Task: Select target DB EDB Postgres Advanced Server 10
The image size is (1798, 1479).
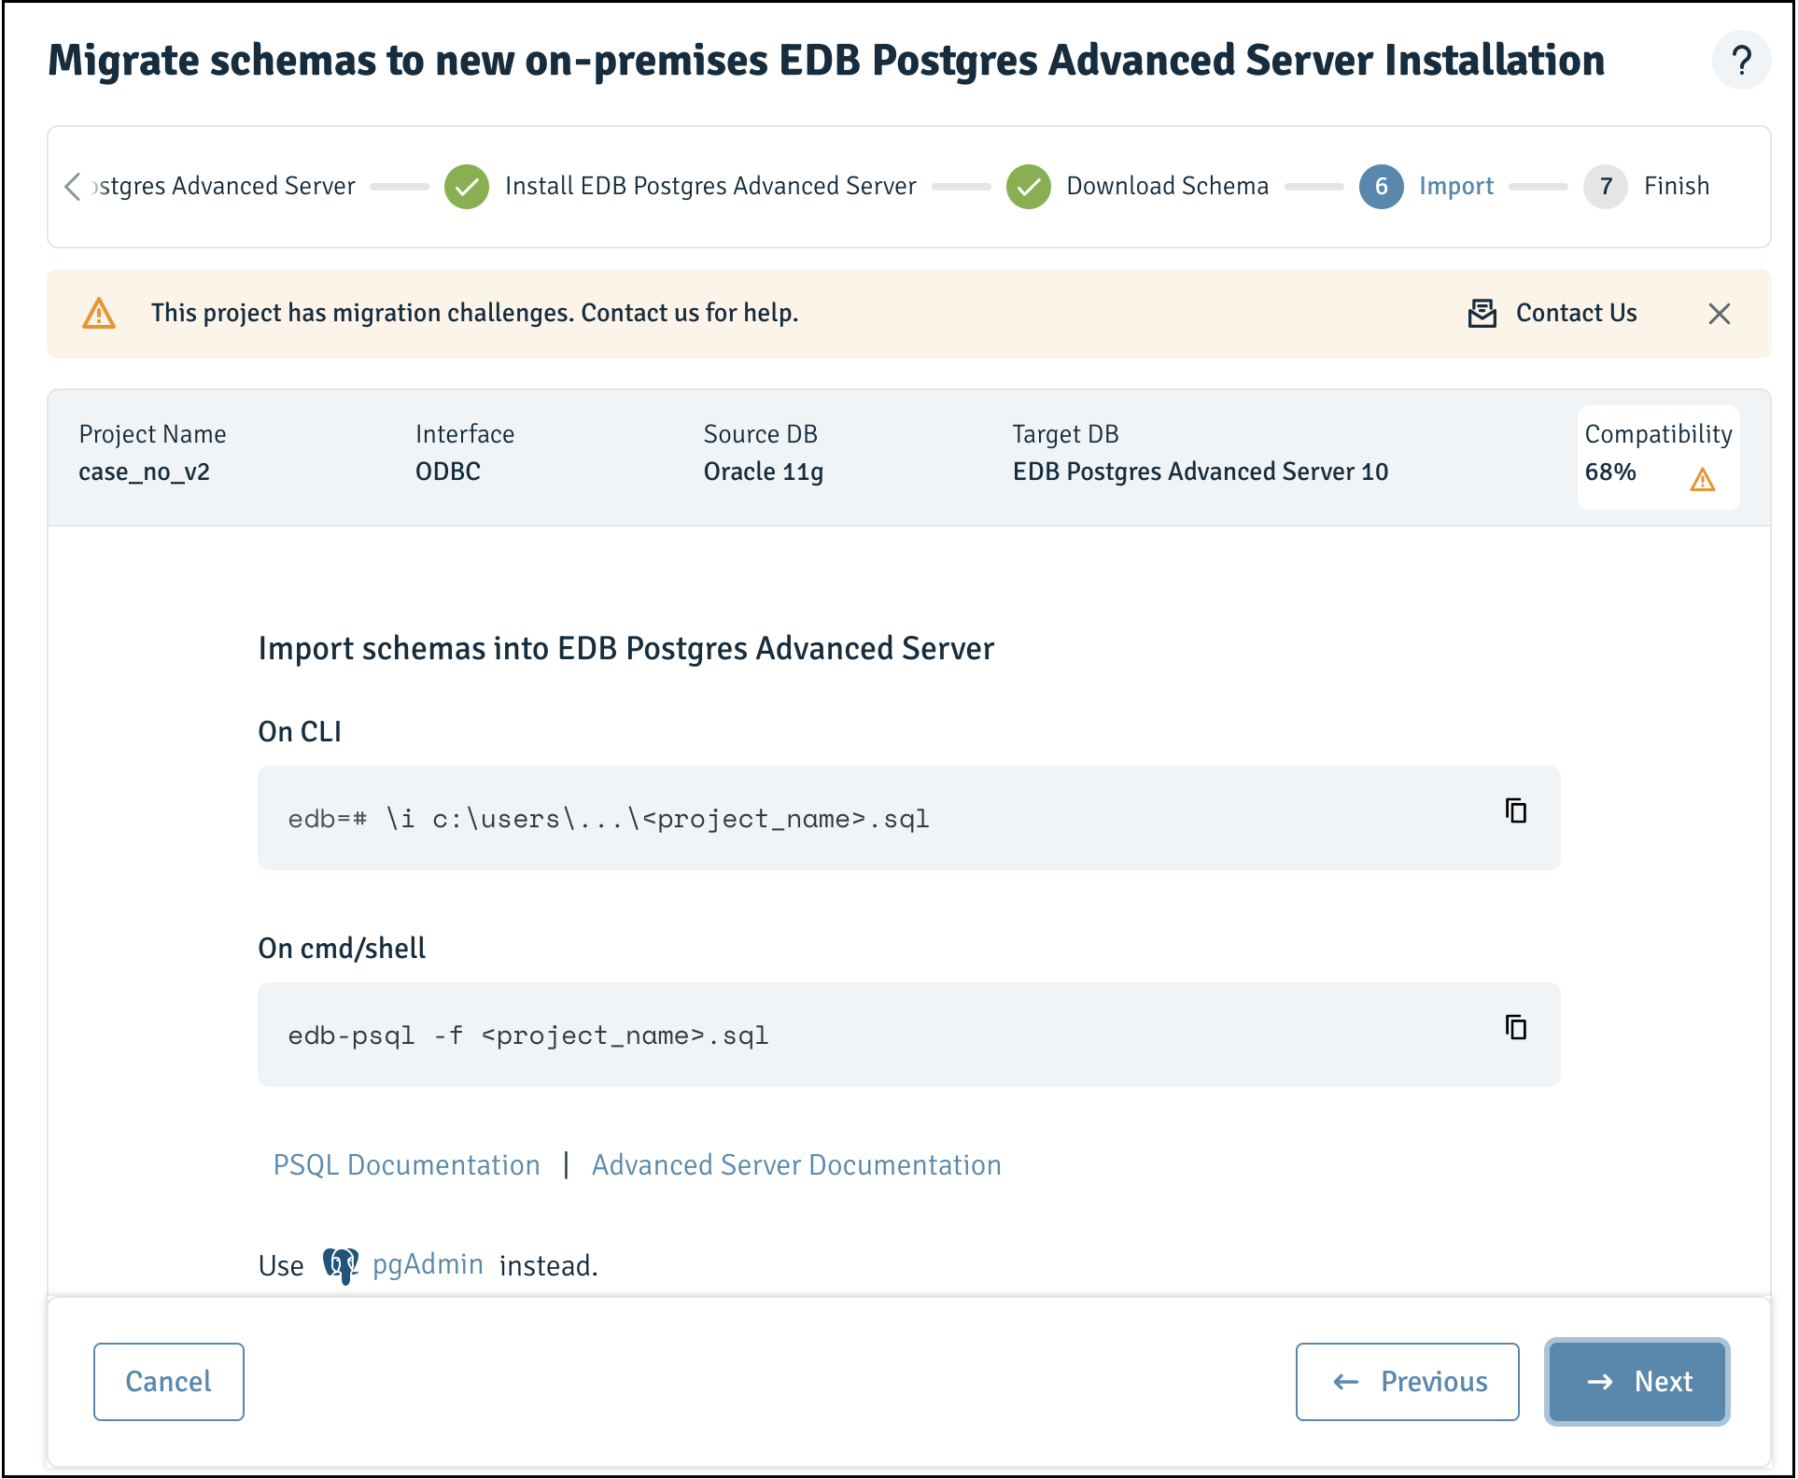Action: tap(1201, 472)
